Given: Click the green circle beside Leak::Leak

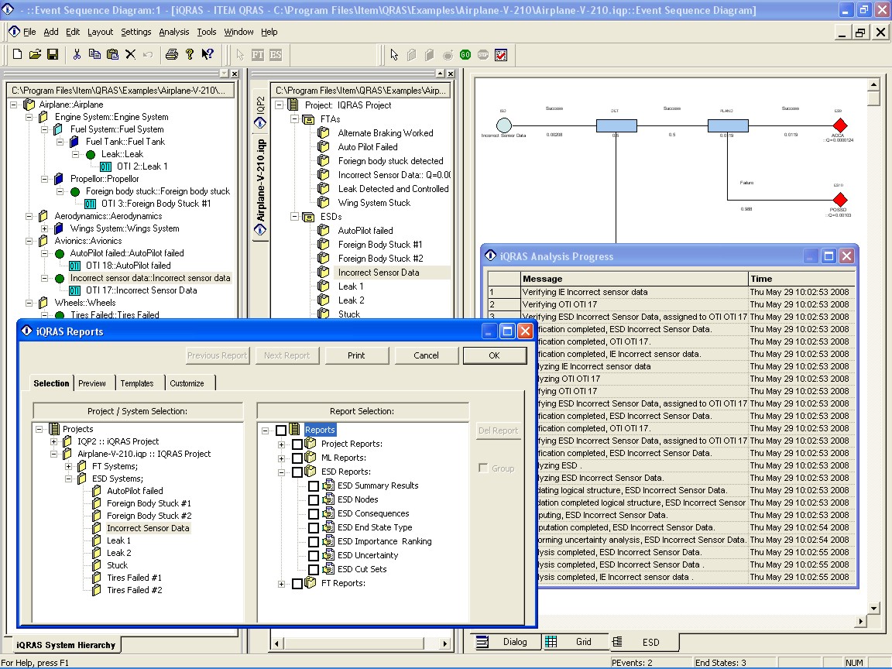Looking at the screenshot, I should (91, 154).
